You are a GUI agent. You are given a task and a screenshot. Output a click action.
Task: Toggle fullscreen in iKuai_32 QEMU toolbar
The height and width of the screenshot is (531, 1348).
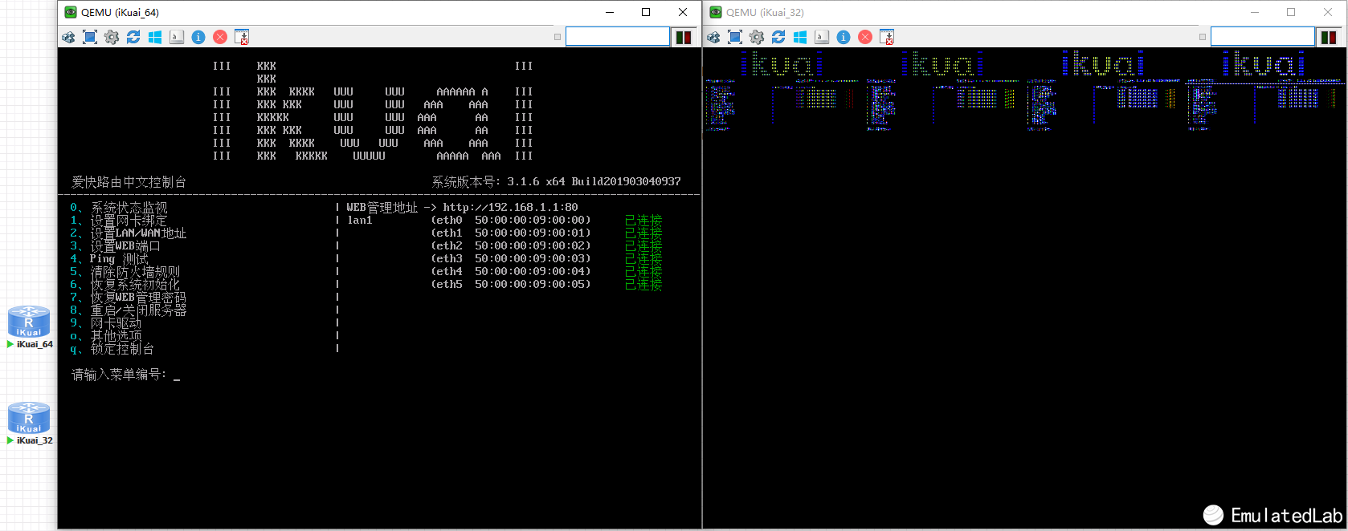pyautogui.click(x=735, y=37)
